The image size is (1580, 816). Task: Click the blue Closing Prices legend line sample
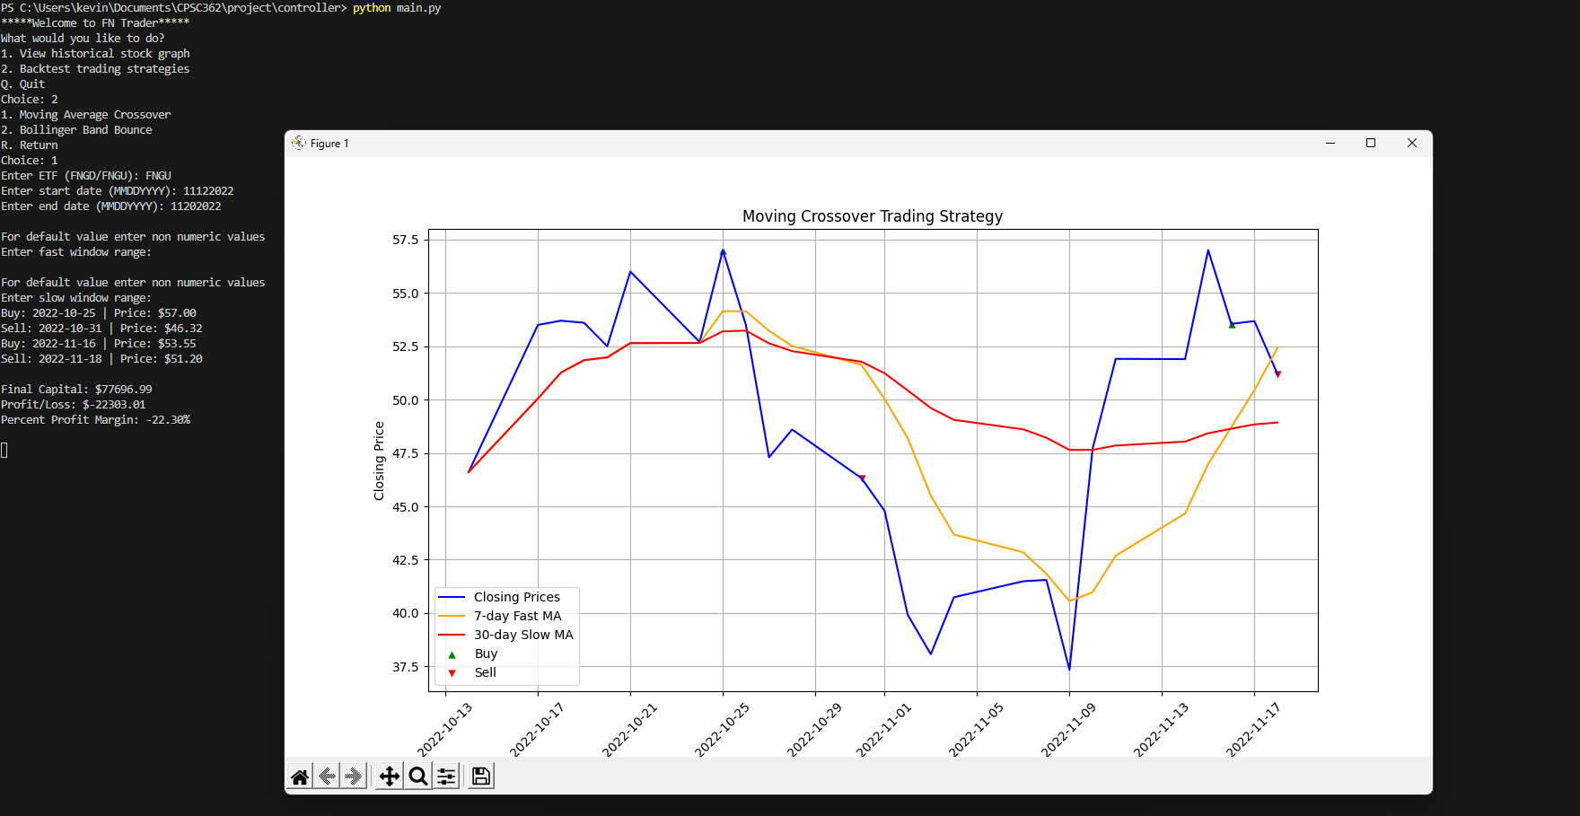pos(452,598)
